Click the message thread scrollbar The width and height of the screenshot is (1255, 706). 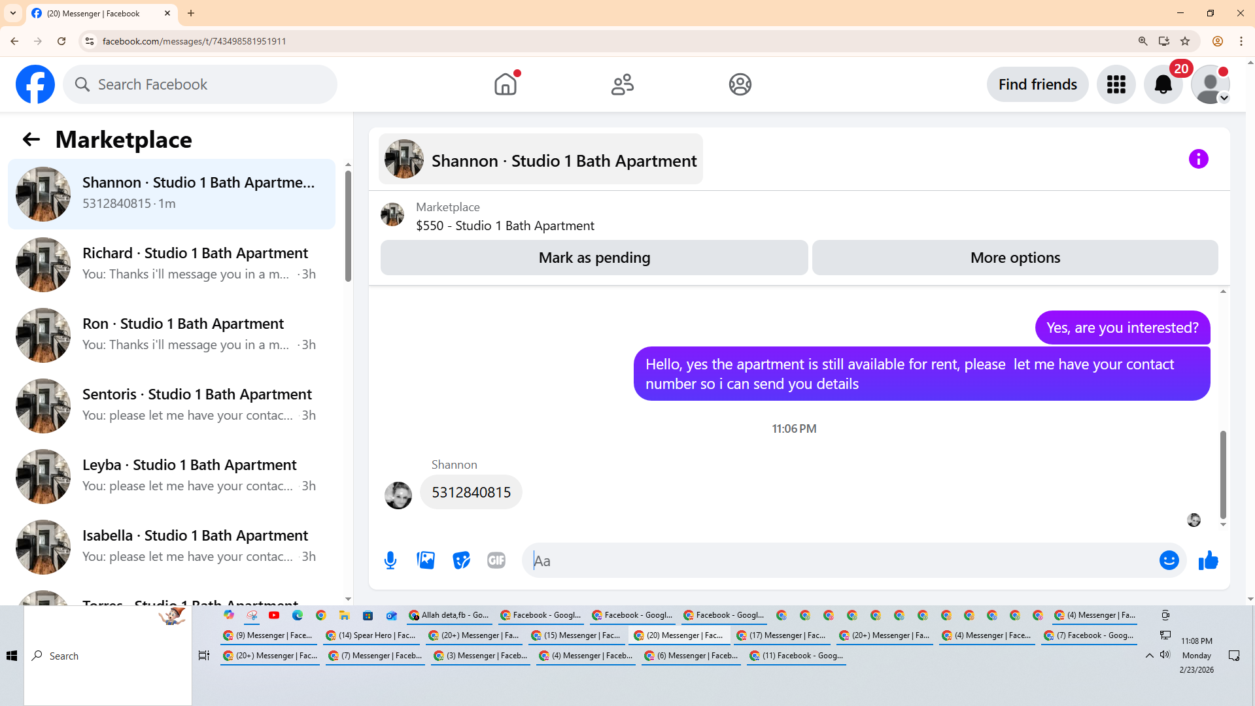pos(1223,474)
